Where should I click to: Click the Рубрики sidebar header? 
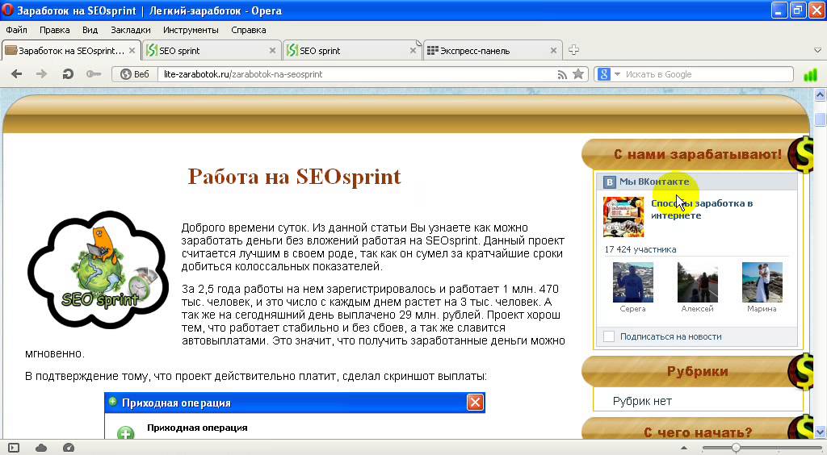point(697,372)
